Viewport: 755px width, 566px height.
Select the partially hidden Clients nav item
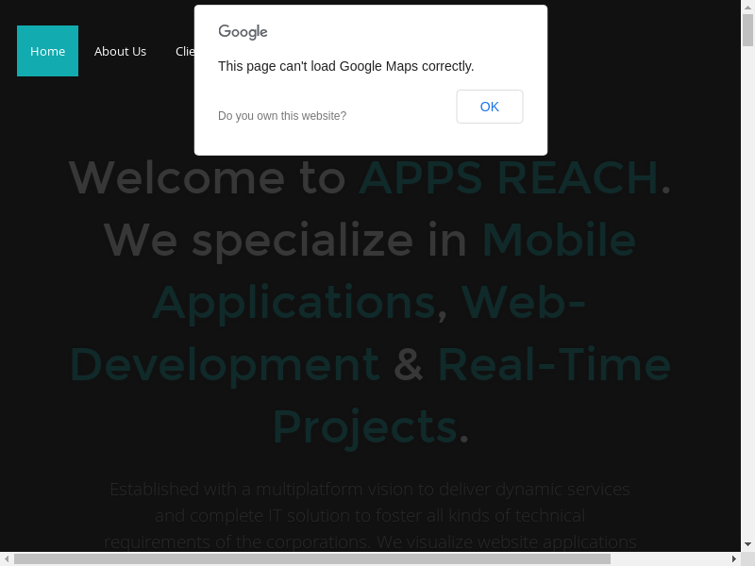click(184, 51)
